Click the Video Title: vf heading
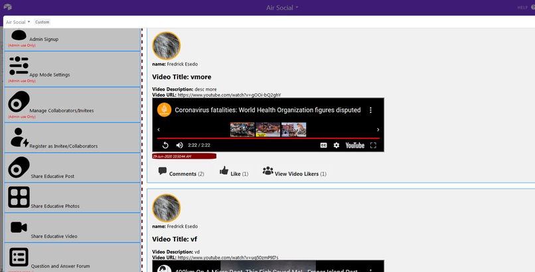Viewport: 535px width, 272px height. pyautogui.click(x=175, y=239)
